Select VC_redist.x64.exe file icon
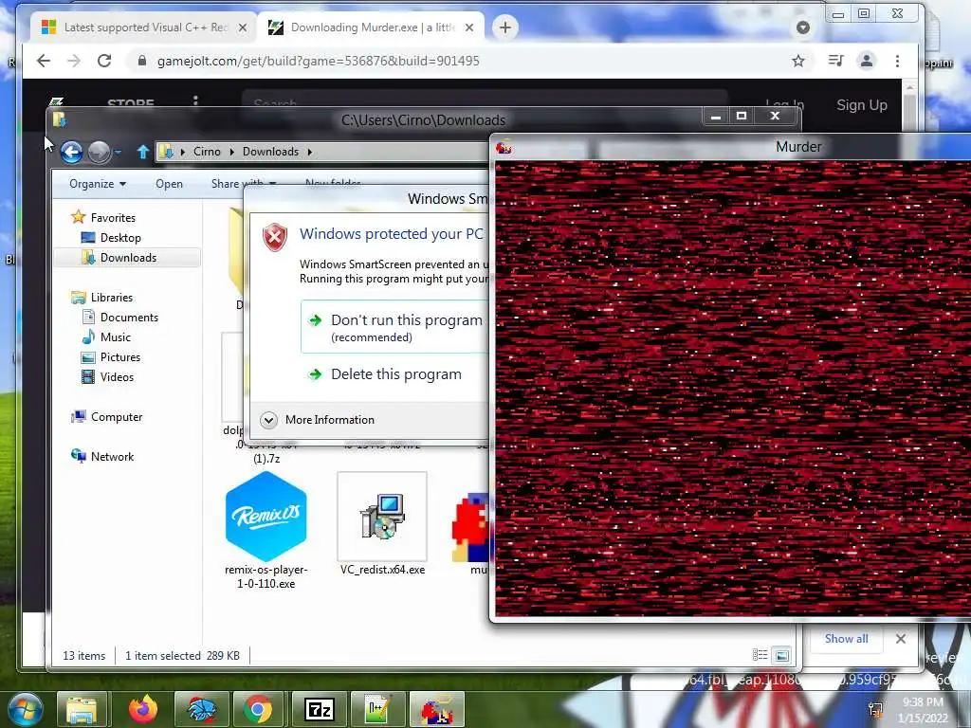Image resolution: width=971 pixels, height=728 pixels. (382, 517)
